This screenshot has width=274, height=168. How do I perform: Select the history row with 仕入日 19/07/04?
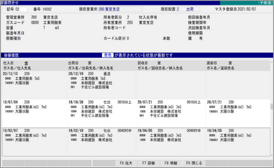tap(136, 113)
